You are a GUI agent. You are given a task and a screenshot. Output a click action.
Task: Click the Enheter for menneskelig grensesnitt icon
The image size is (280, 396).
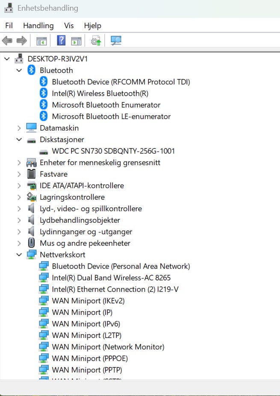click(31, 163)
